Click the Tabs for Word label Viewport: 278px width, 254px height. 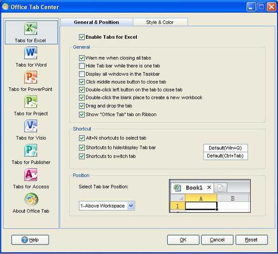click(31, 65)
